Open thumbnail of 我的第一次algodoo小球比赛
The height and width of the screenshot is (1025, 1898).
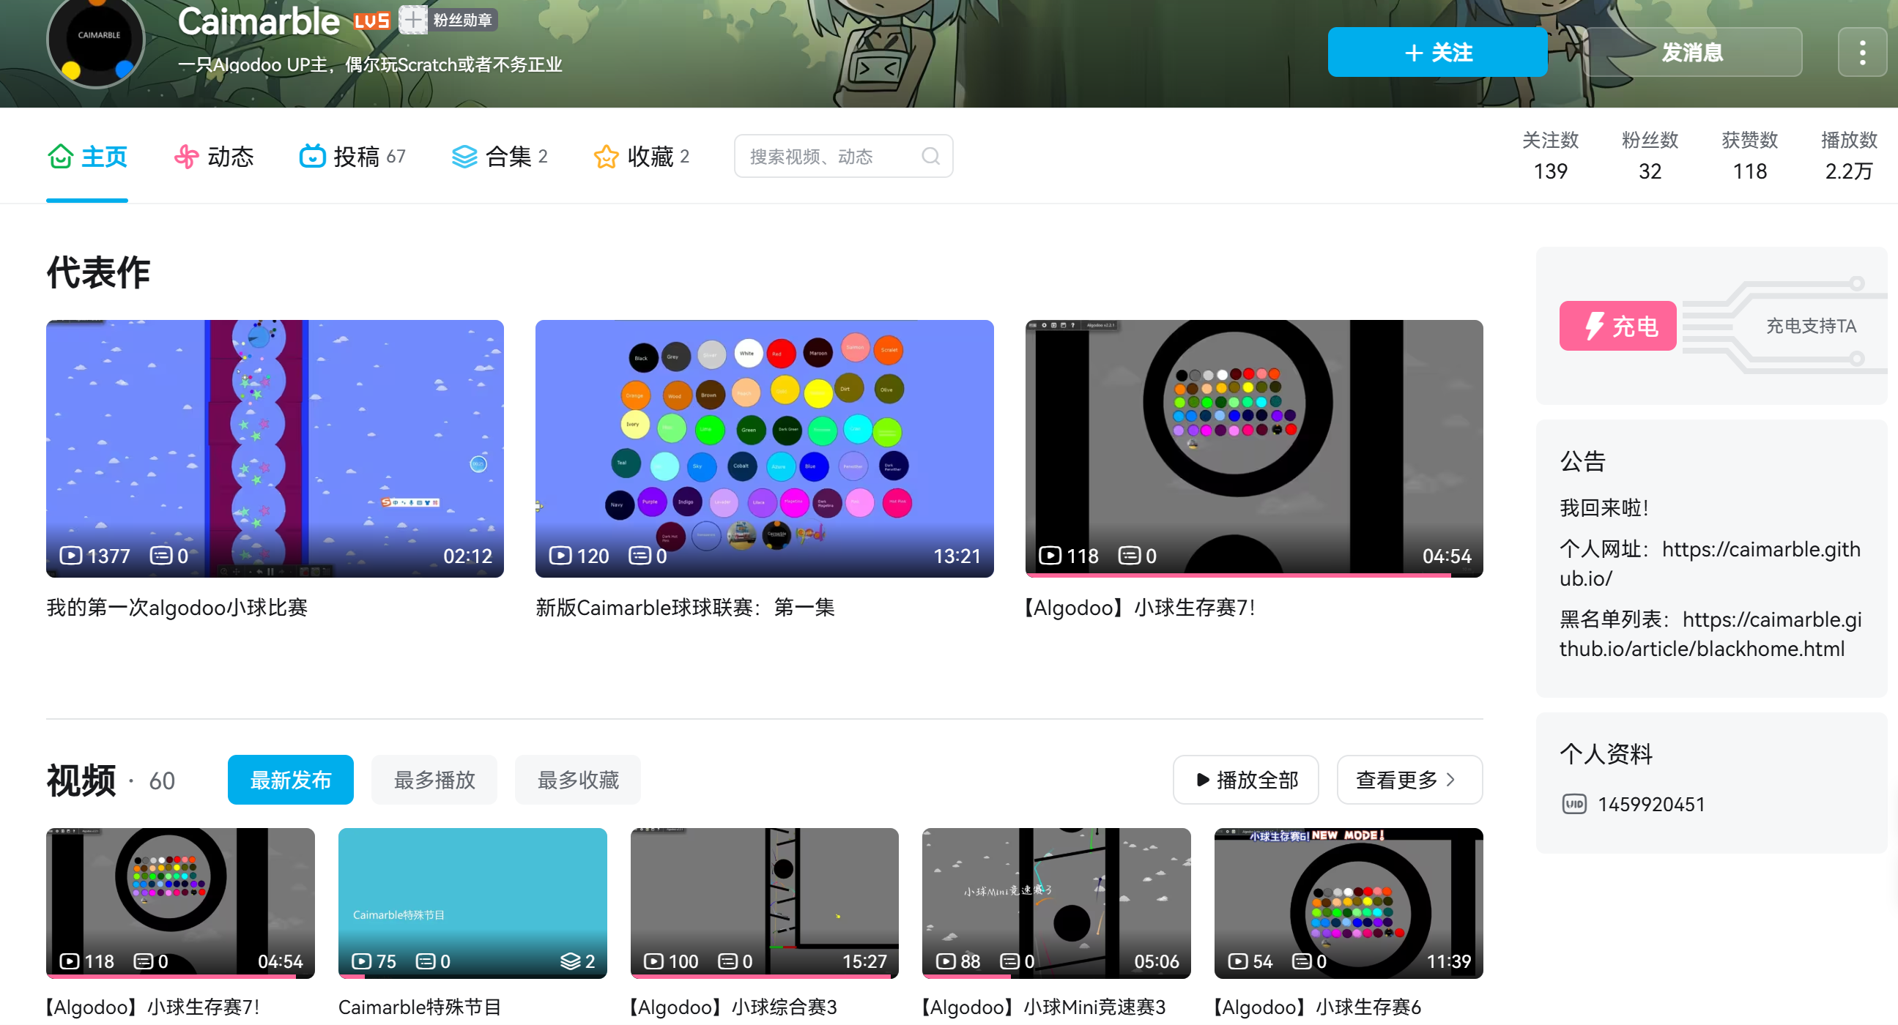click(275, 448)
